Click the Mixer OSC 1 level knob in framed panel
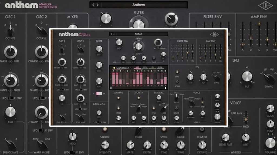Image resolution: width=277 pixels, height=155 pixels. (99, 49)
